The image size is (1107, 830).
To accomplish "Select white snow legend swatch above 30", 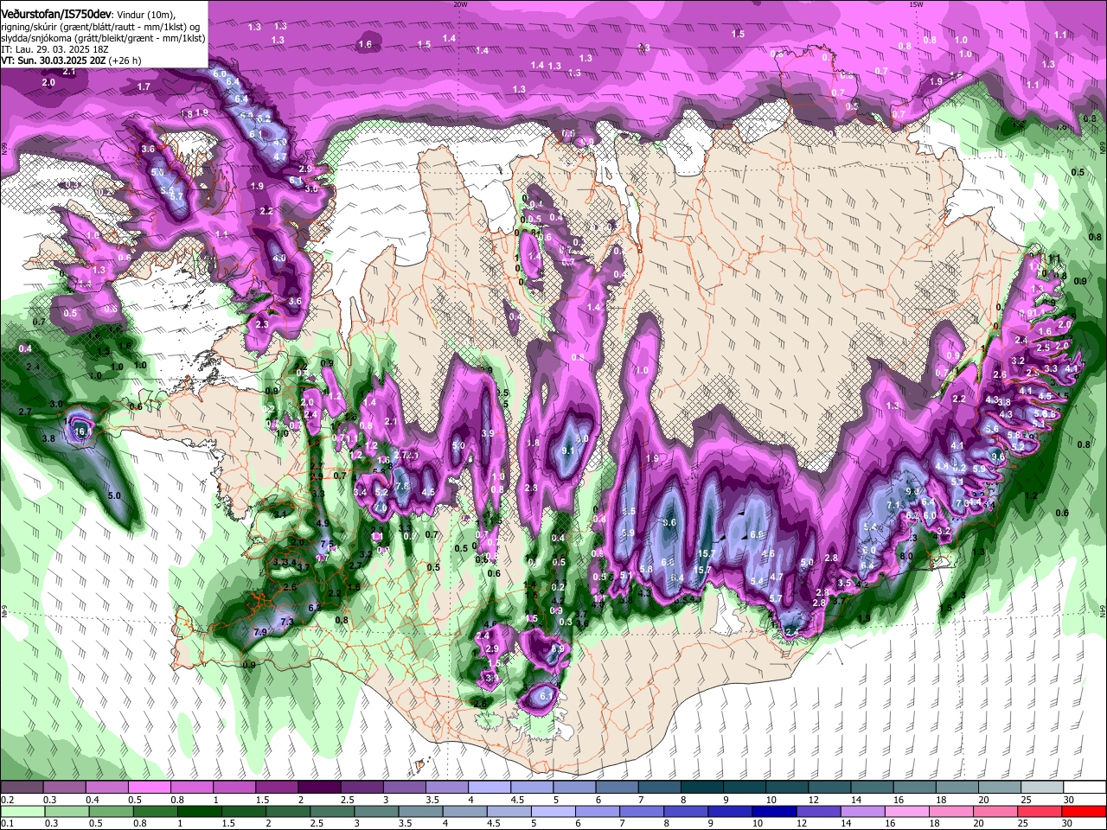I will point(1085,787).
